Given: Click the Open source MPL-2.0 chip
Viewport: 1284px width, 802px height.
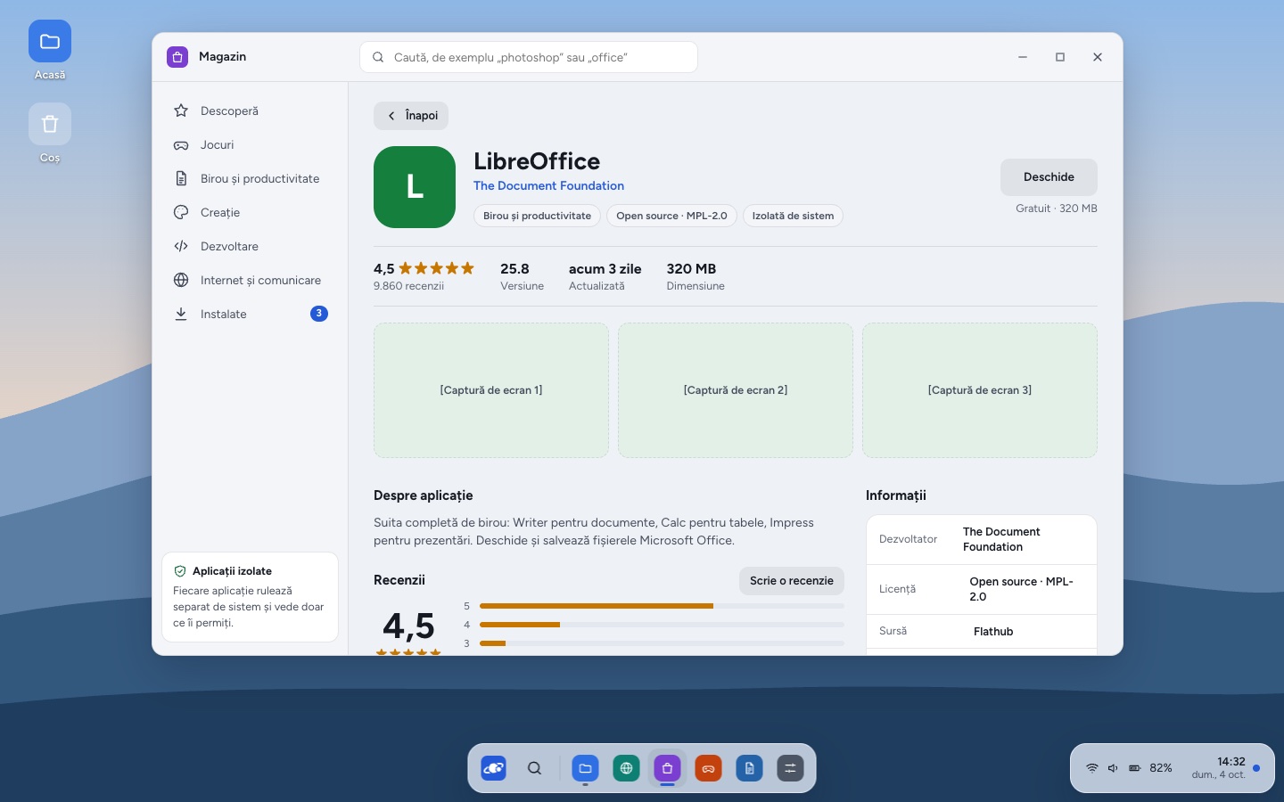Looking at the screenshot, I should [671, 216].
